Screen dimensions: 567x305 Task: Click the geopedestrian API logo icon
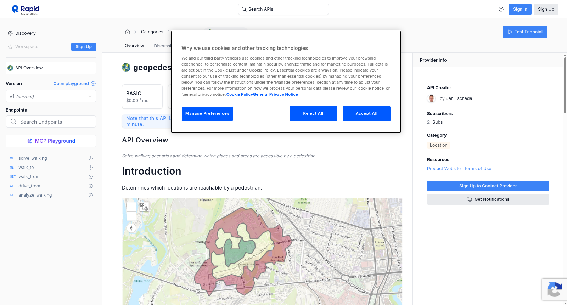click(x=126, y=67)
